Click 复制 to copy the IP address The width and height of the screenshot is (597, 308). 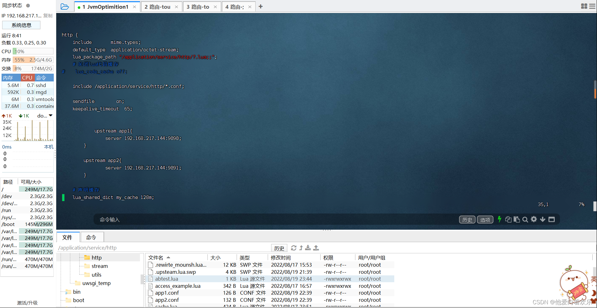coord(48,16)
